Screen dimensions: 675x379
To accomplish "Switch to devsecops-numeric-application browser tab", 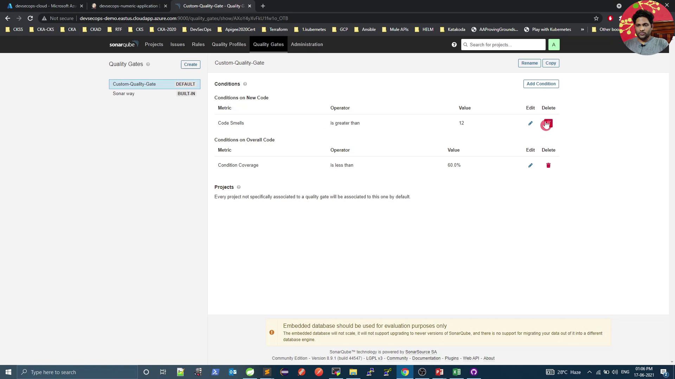I will click(128, 6).
